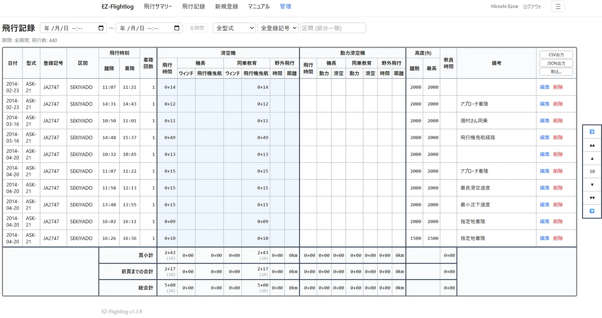Go back multiple pages with double-up arrow
Screen dimensions: 602x318
pos(592,145)
